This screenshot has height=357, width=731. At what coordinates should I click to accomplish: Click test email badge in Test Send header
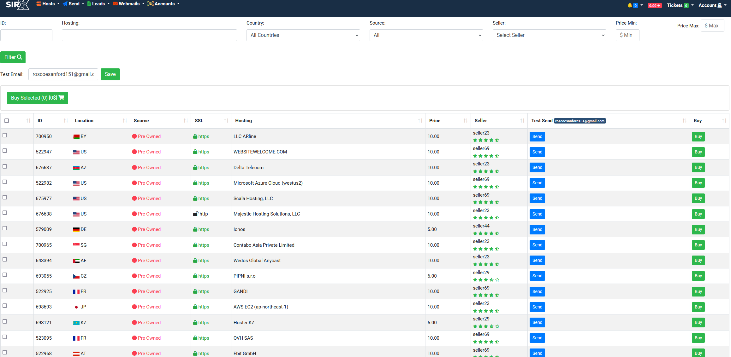click(x=580, y=121)
